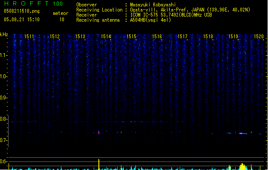
Task: Click the 1518 time marker
Action: coord(208,37)
